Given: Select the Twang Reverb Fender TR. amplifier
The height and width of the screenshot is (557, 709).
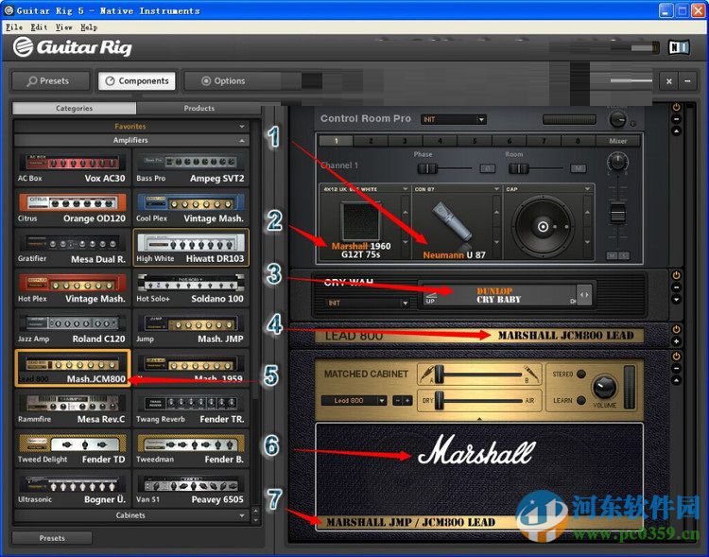Looking at the screenshot, I should (x=190, y=408).
